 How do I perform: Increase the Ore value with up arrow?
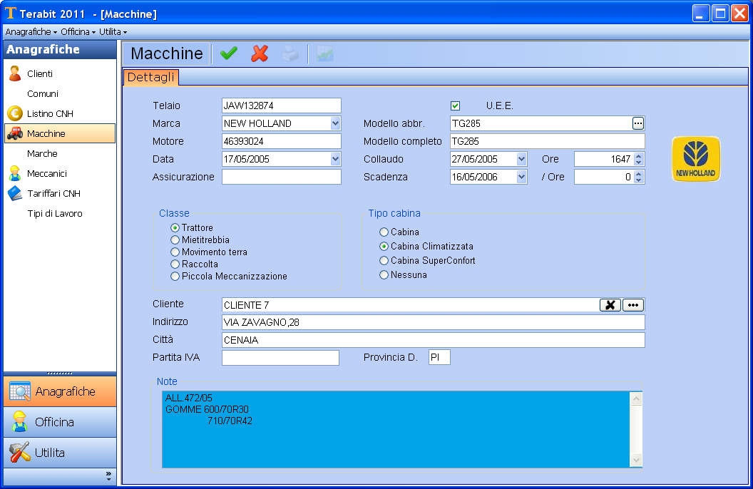638,155
